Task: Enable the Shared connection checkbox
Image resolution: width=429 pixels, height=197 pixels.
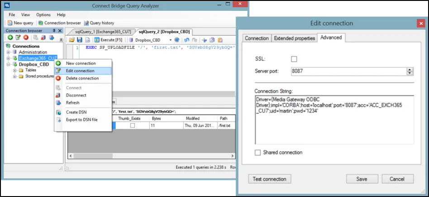Action: coord(258,152)
